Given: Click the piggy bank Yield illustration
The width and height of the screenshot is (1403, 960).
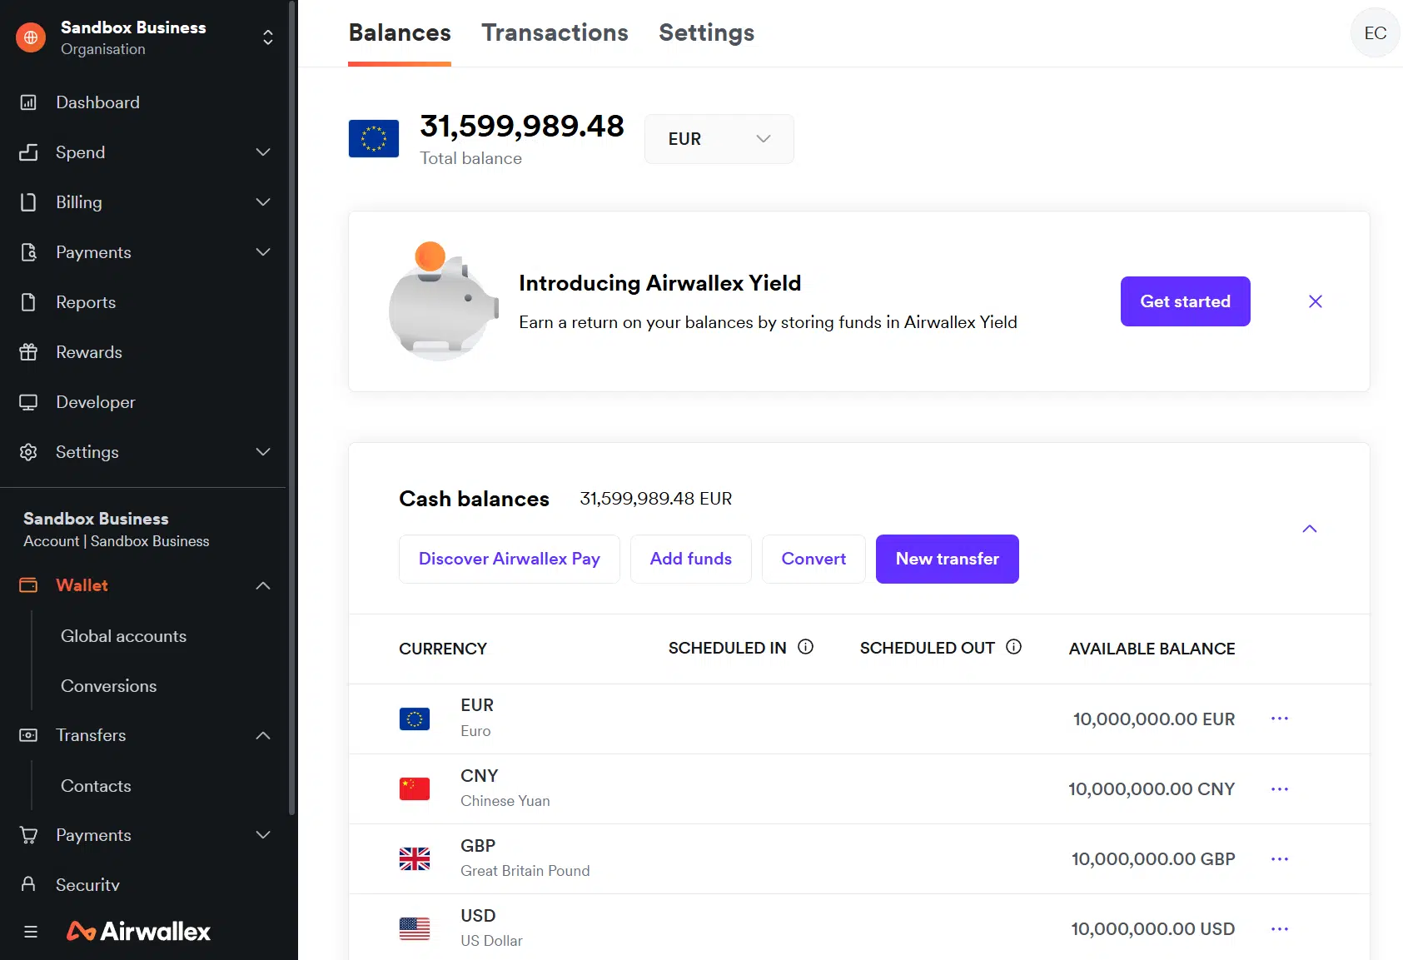Looking at the screenshot, I should click(443, 301).
